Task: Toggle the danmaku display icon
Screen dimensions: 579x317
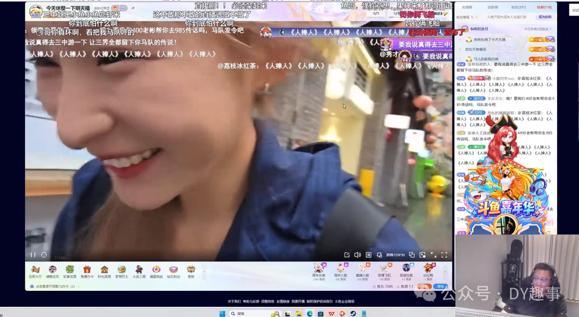Action: tap(368, 255)
